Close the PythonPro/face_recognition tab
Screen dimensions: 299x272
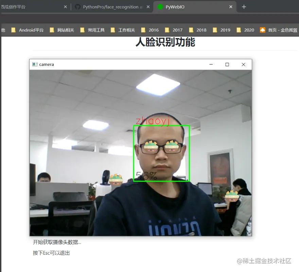(148, 7)
